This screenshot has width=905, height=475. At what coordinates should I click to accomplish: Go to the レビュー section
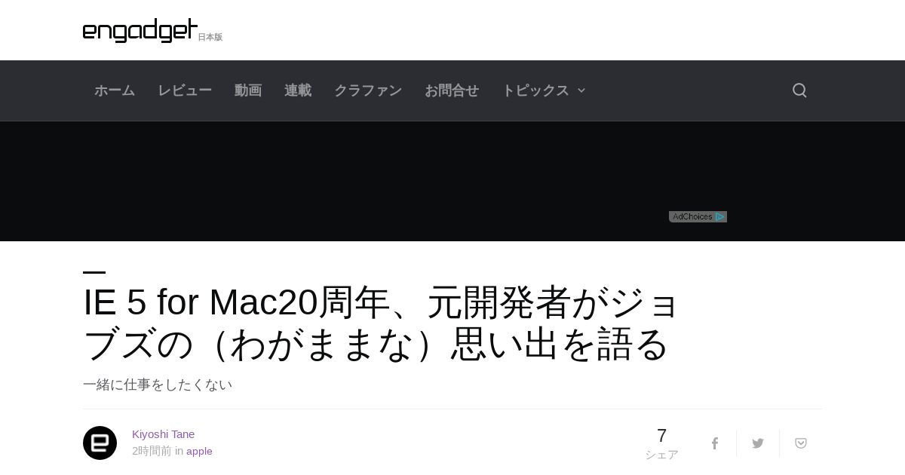185,90
